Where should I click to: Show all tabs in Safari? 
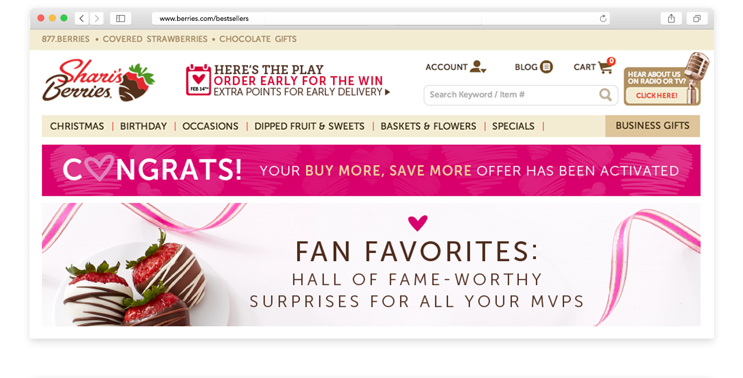pyautogui.click(x=697, y=19)
